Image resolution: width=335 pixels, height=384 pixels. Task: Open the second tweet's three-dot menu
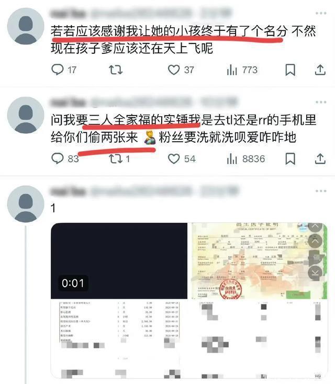(321, 102)
